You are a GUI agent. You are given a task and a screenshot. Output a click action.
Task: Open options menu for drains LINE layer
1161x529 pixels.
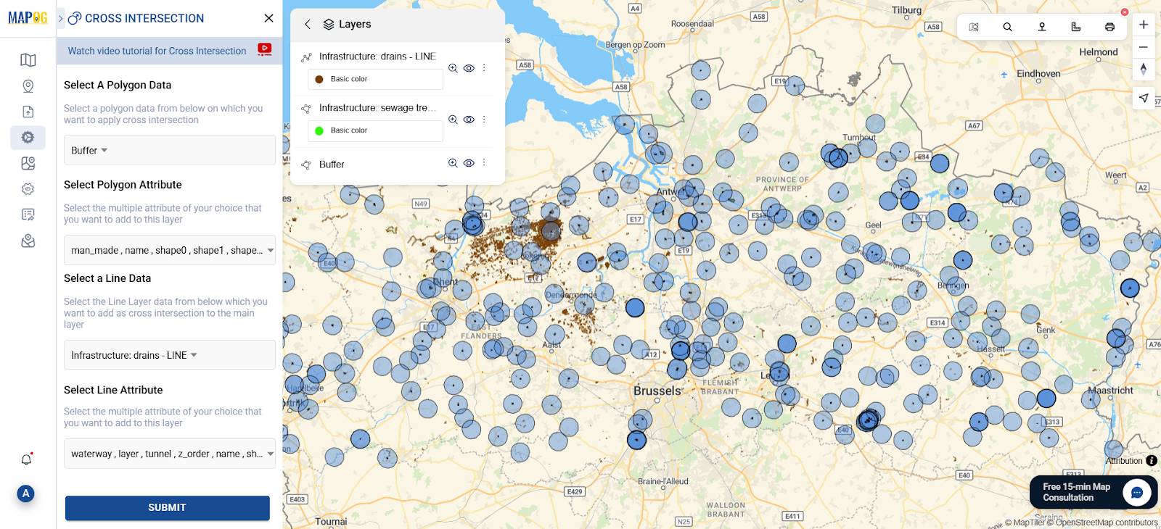point(484,68)
